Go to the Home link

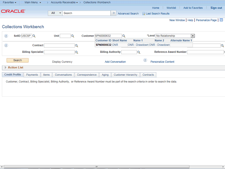point(155,8)
